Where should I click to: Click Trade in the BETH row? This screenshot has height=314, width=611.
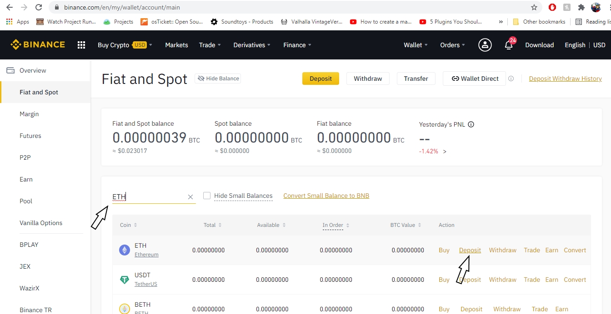(540, 309)
